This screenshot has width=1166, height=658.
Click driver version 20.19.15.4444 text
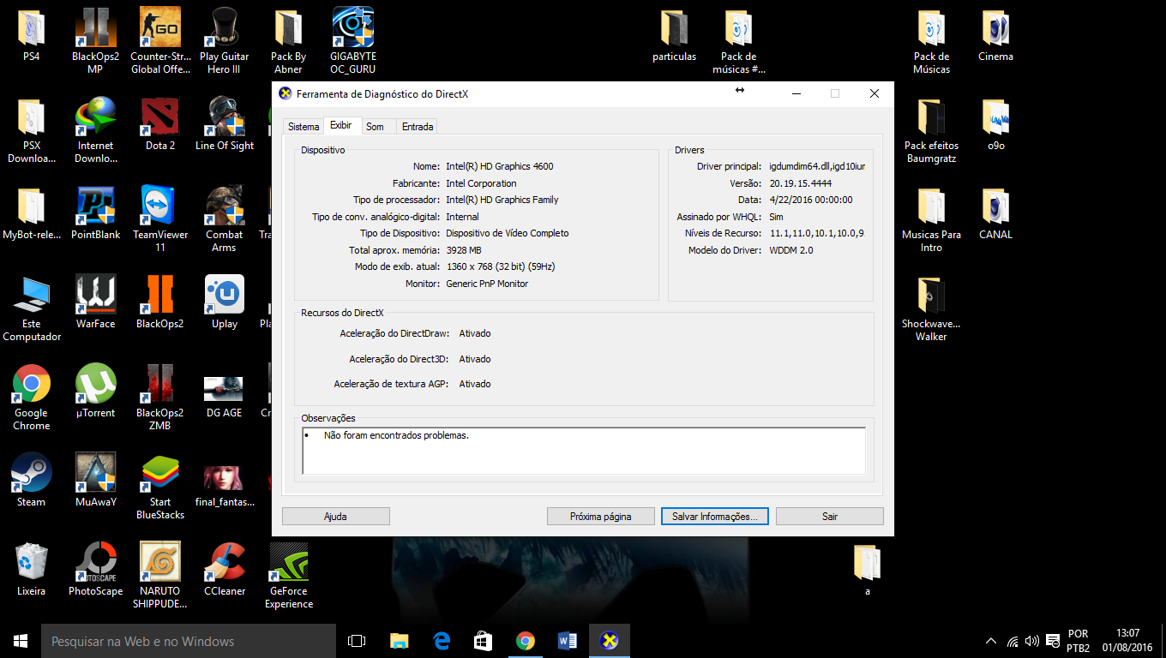point(800,183)
